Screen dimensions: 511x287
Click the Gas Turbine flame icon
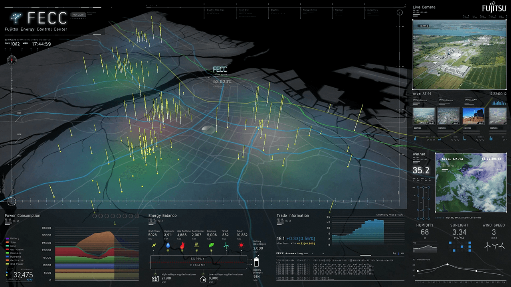point(182,245)
